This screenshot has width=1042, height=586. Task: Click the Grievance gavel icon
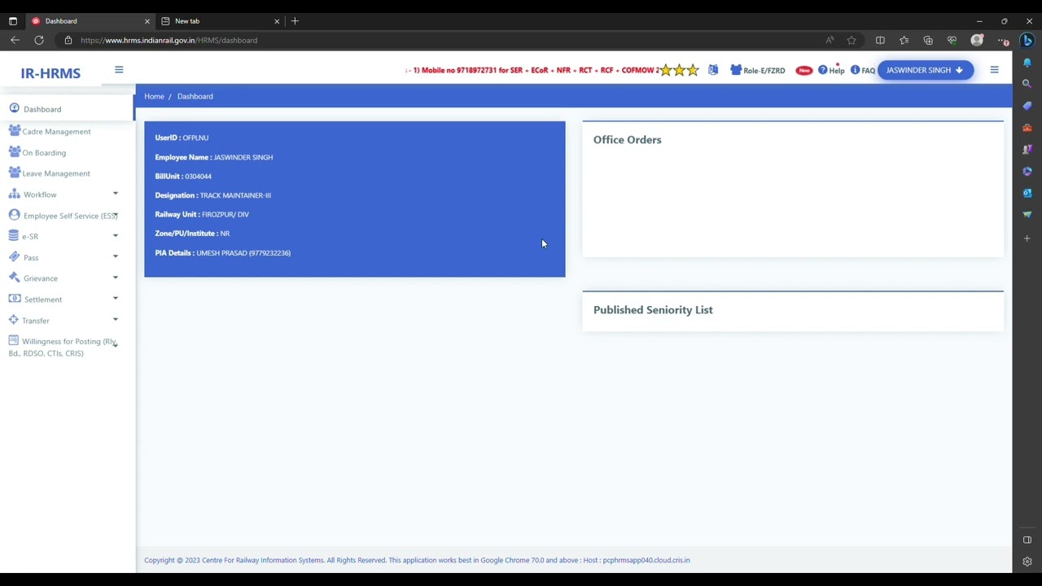14,278
